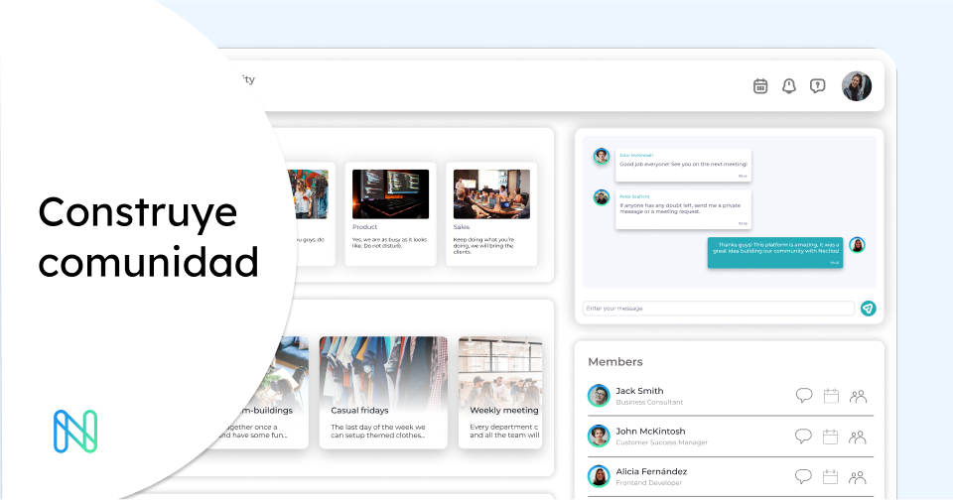Open chat with John McKintosh
953x500 pixels.
pyautogui.click(x=804, y=437)
